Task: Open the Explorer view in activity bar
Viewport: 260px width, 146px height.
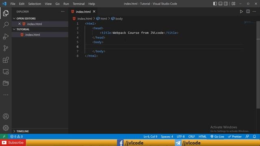Action: coord(6,13)
